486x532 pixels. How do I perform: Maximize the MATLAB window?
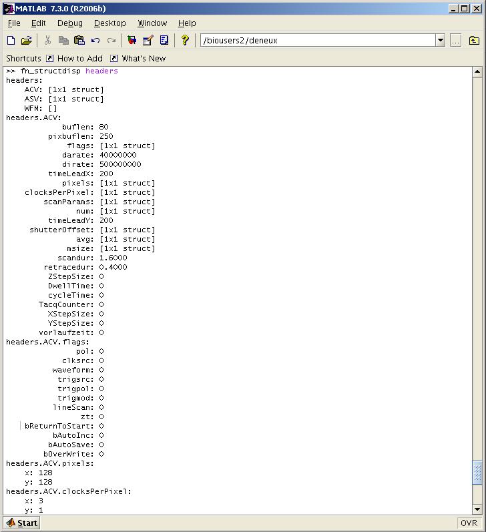click(465, 9)
